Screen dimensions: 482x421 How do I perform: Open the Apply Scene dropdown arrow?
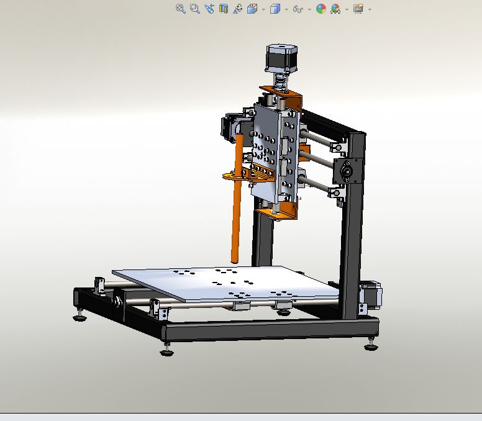pyautogui.click(x=347, y=9)
